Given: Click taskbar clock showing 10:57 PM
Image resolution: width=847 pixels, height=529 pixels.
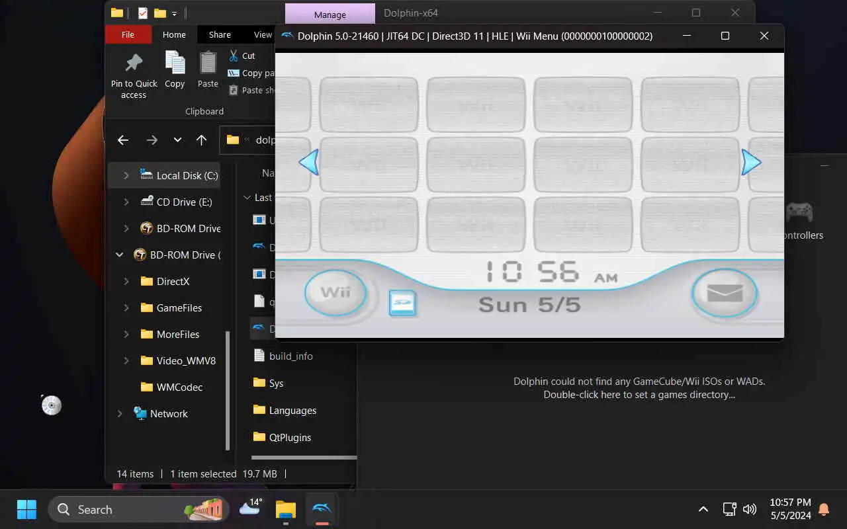Looking at the screenshot, I should click(790, 509).
